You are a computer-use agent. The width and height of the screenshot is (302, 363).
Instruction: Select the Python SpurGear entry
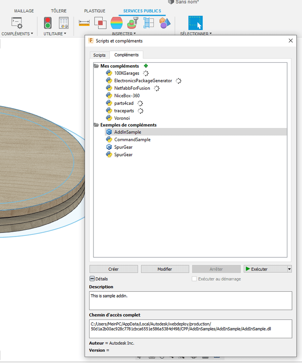pos(123,155)
